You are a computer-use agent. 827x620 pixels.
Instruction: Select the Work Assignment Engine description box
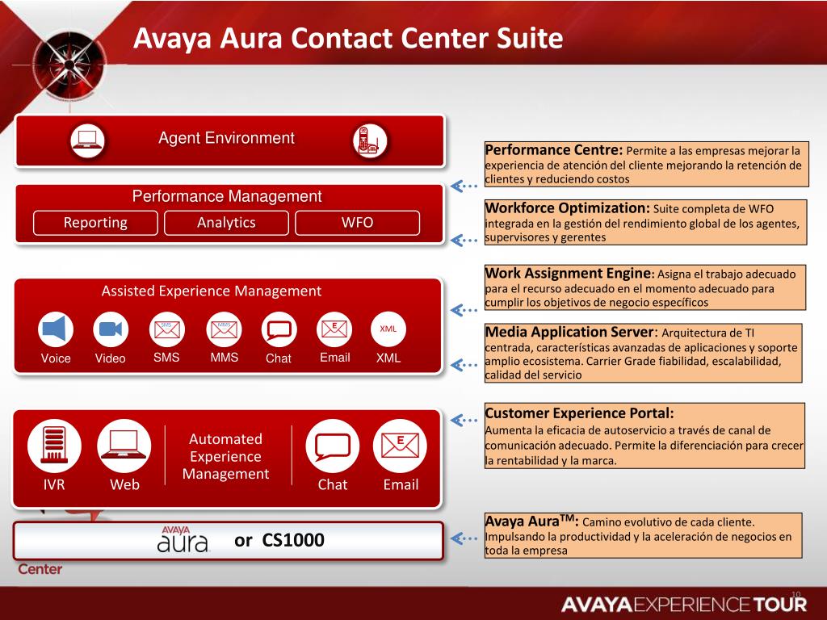(645, 287)
